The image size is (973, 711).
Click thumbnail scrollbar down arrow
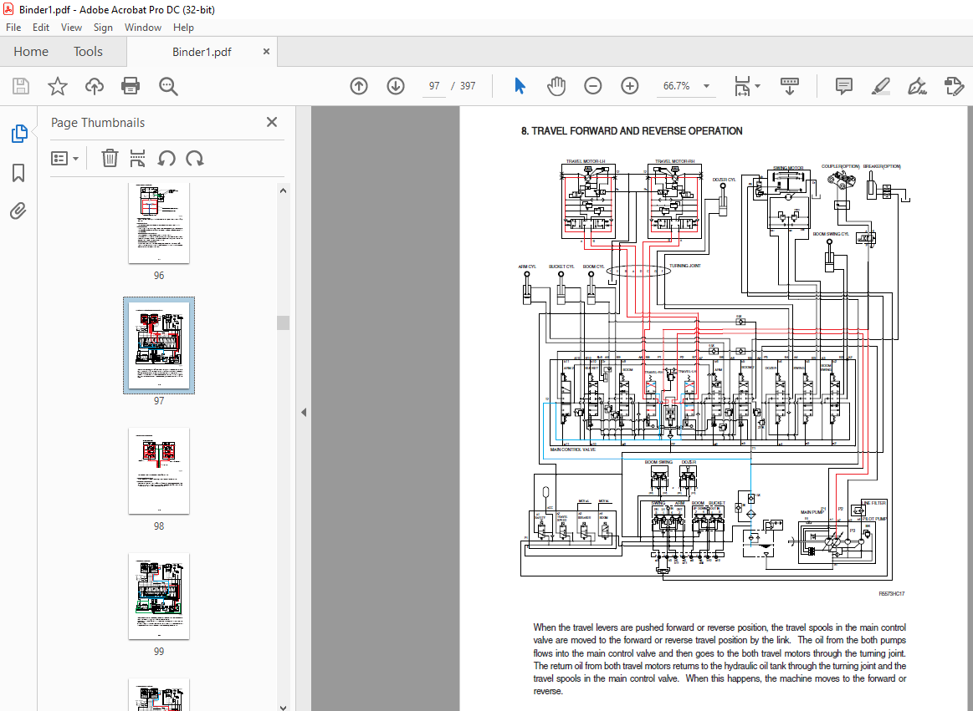coord(283,706)
